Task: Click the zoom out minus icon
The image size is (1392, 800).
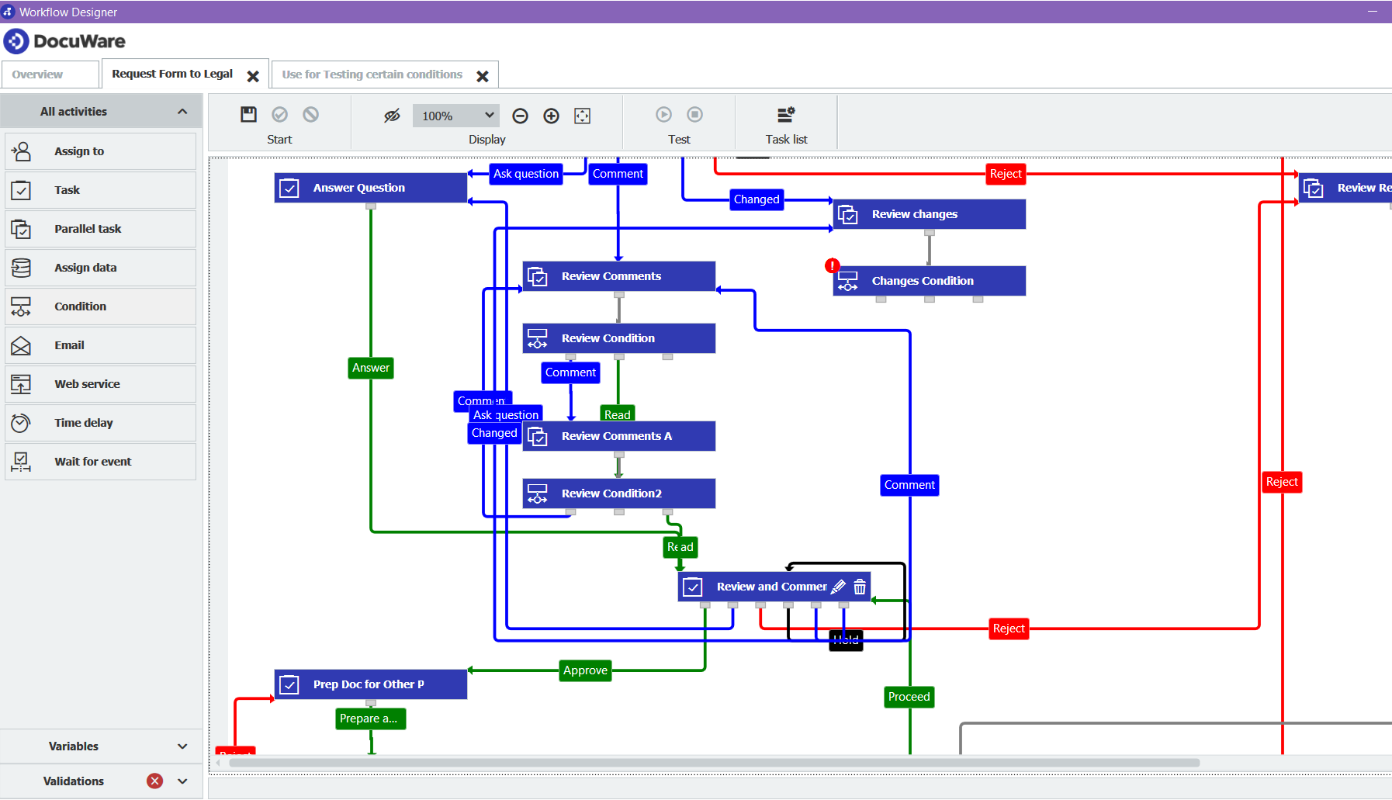Action: [x=520, y=116]
